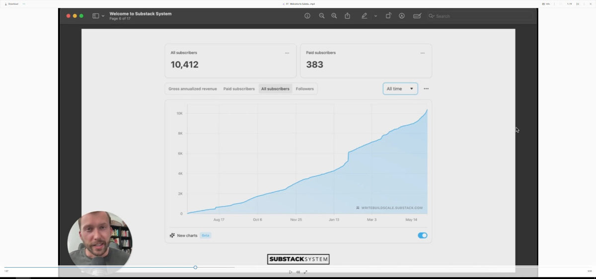
Task: Click the Preview share icon
Action: [348, 16]
